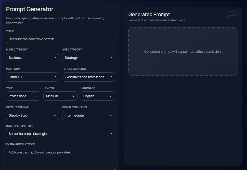Open the Role / Perspective dropdown
Image resolution: width=247 pixels, height=170 pixels.
(x=60, y=134)
